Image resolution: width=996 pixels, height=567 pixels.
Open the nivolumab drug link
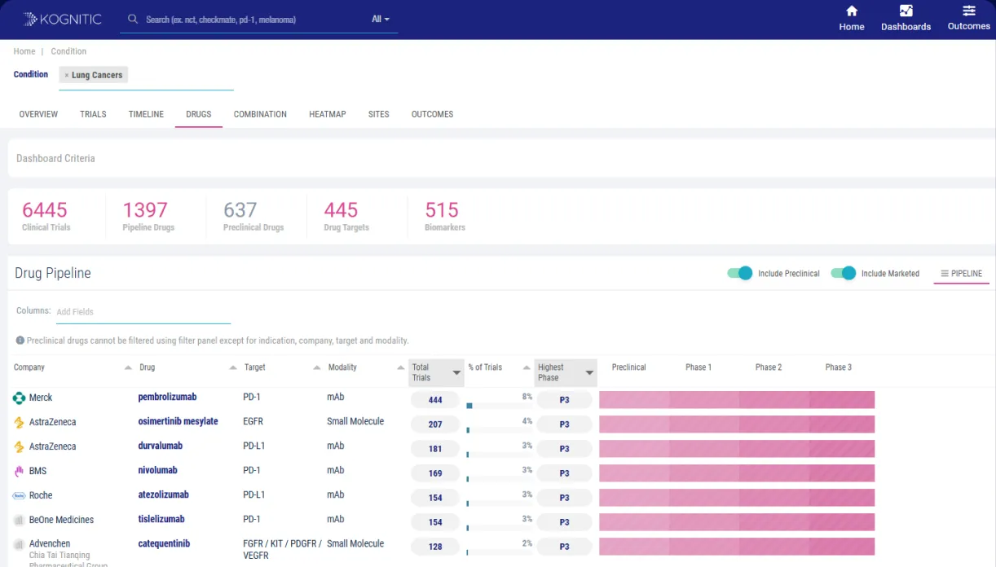tap(157, 470)
